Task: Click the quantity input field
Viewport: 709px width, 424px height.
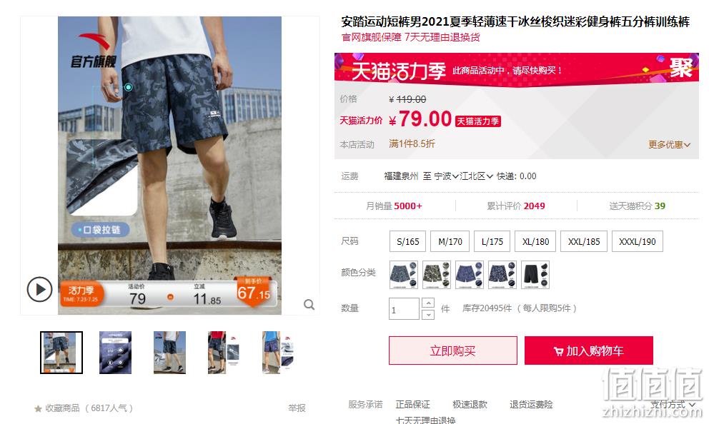Action: pyautogui.click(x=404, y=309)
